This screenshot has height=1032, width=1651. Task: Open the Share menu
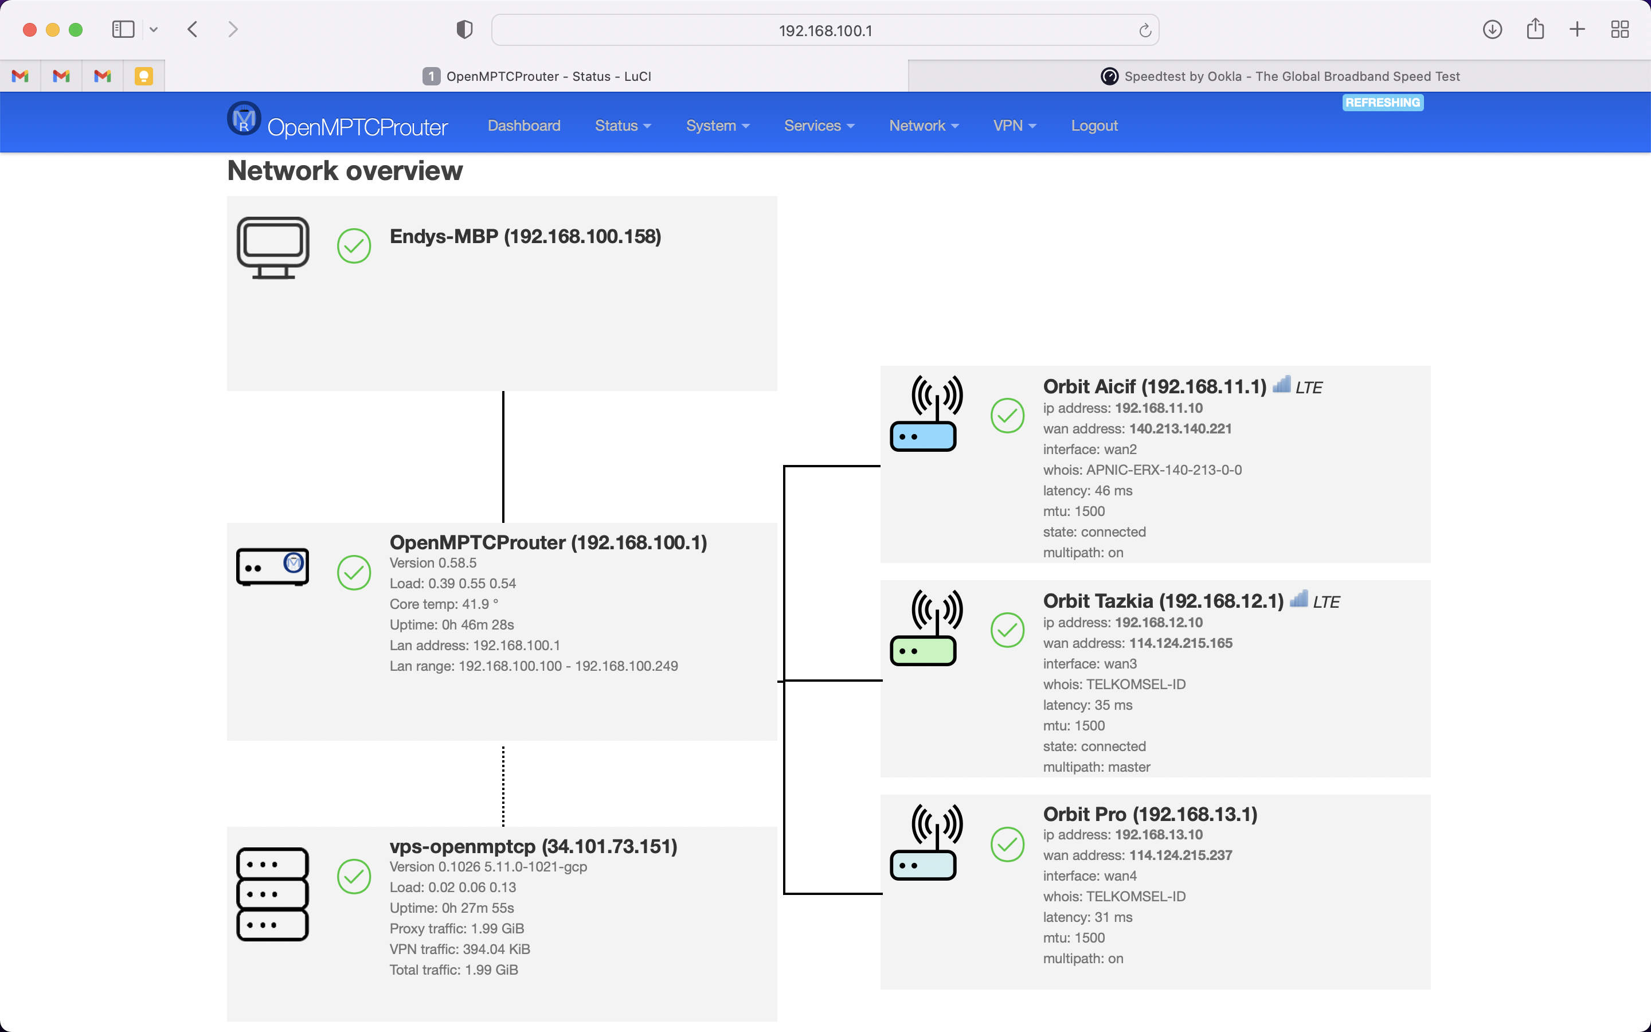(1535, 29)
